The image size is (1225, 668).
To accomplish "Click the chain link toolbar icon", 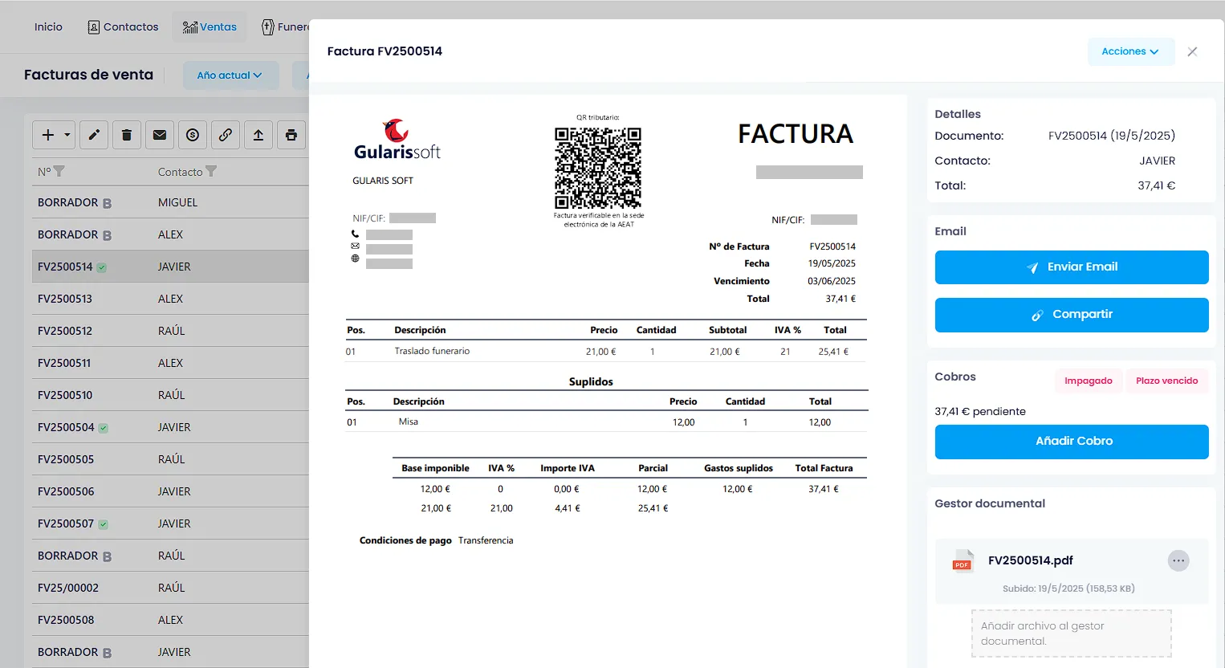I will pos(226,135).
